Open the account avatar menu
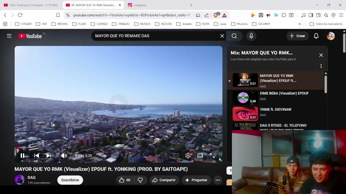The image size is (346, 194). click(331, 36)
